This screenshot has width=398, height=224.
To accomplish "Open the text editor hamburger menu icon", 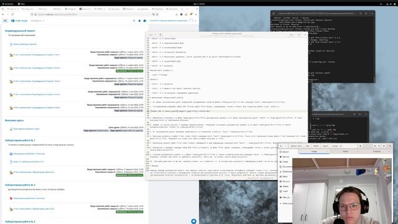I will (x=299, y=35).
